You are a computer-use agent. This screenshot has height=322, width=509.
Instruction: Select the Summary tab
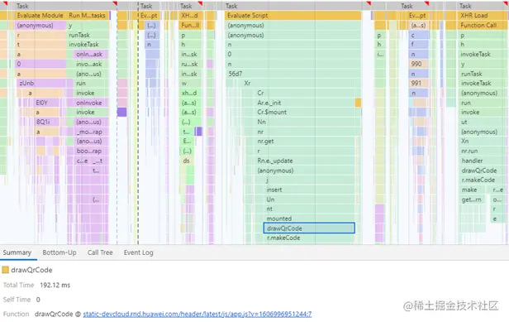coord(17,252)
